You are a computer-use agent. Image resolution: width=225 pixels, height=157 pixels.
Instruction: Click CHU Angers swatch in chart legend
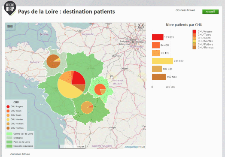(194, 32)
